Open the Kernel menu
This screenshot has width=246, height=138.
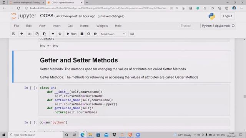coord(85,26)
